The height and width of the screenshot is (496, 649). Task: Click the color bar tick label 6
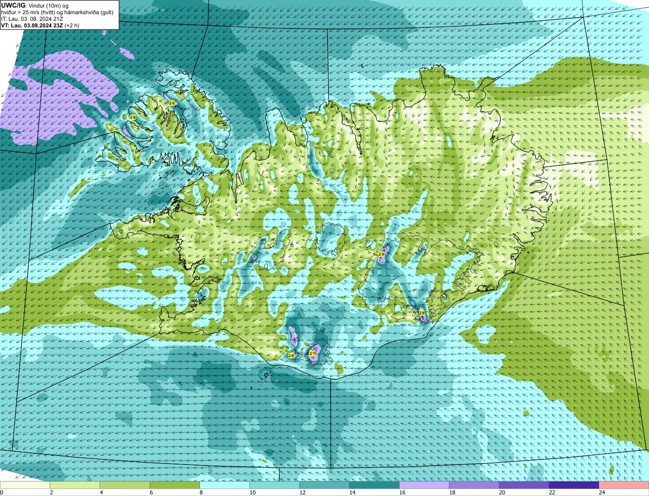click(x=152, y=492)
